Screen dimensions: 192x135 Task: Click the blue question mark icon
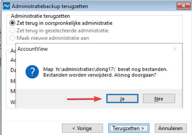tap(32, 72)
